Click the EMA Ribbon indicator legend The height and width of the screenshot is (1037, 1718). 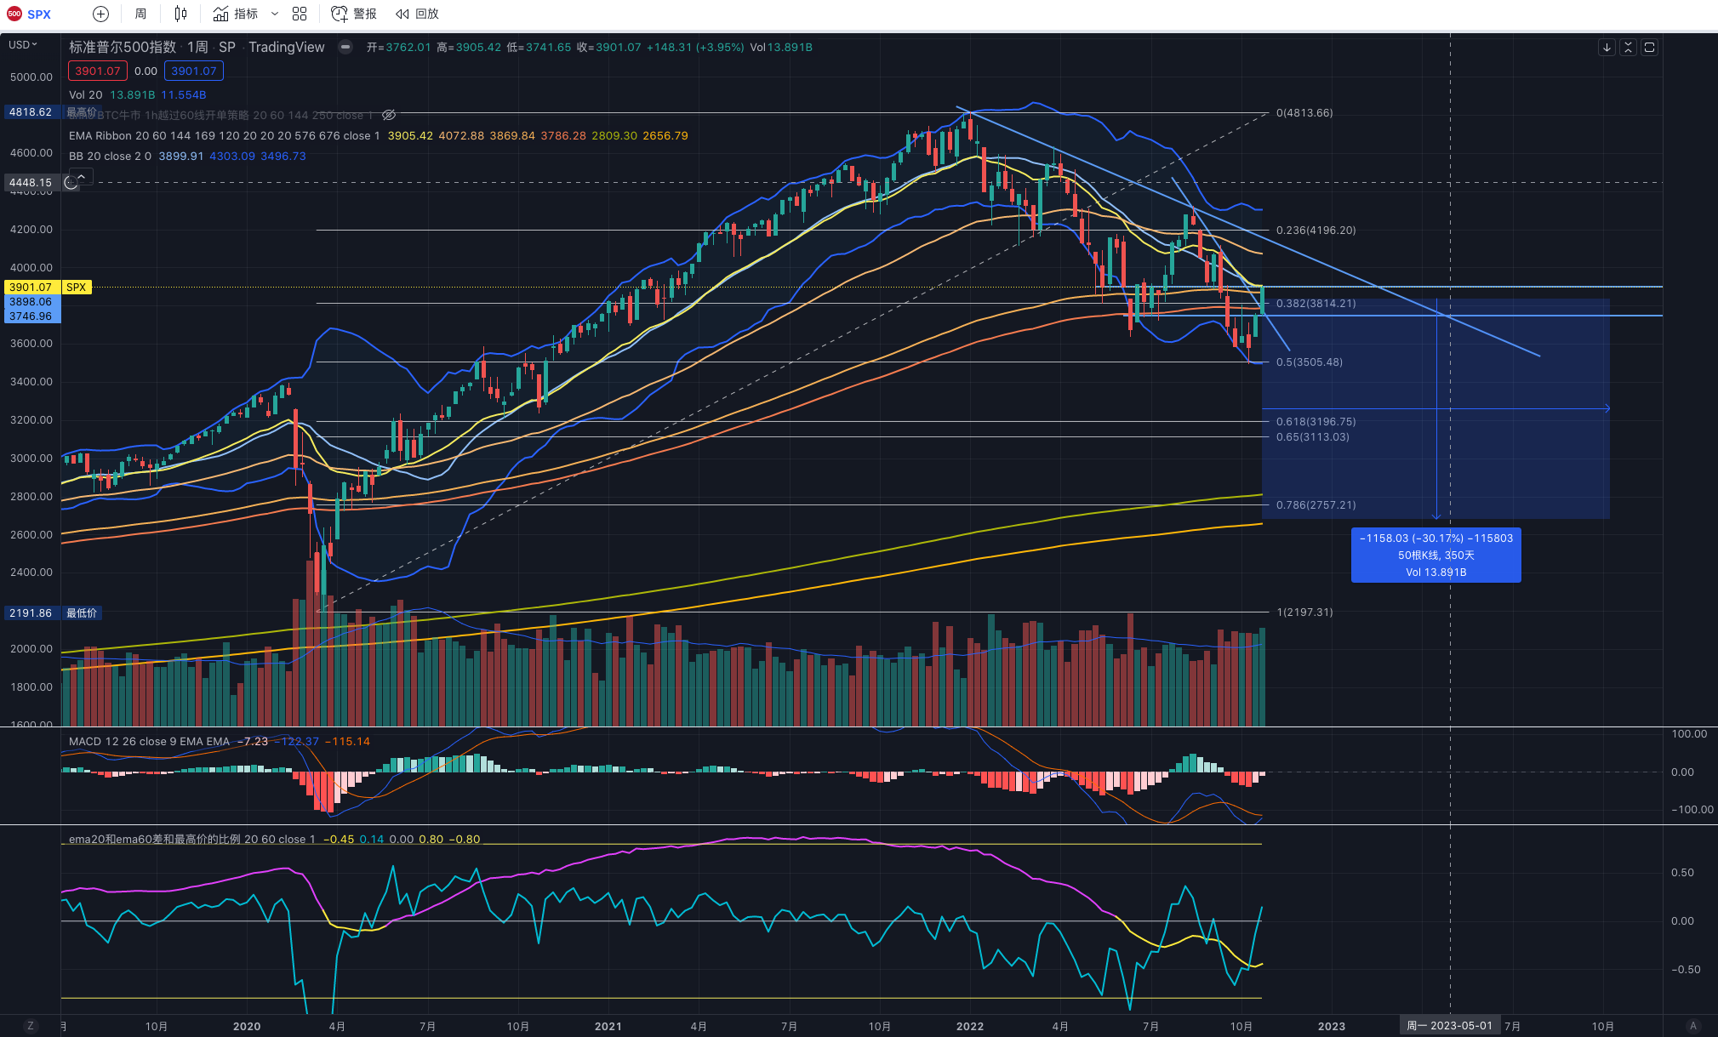point(100,136)
